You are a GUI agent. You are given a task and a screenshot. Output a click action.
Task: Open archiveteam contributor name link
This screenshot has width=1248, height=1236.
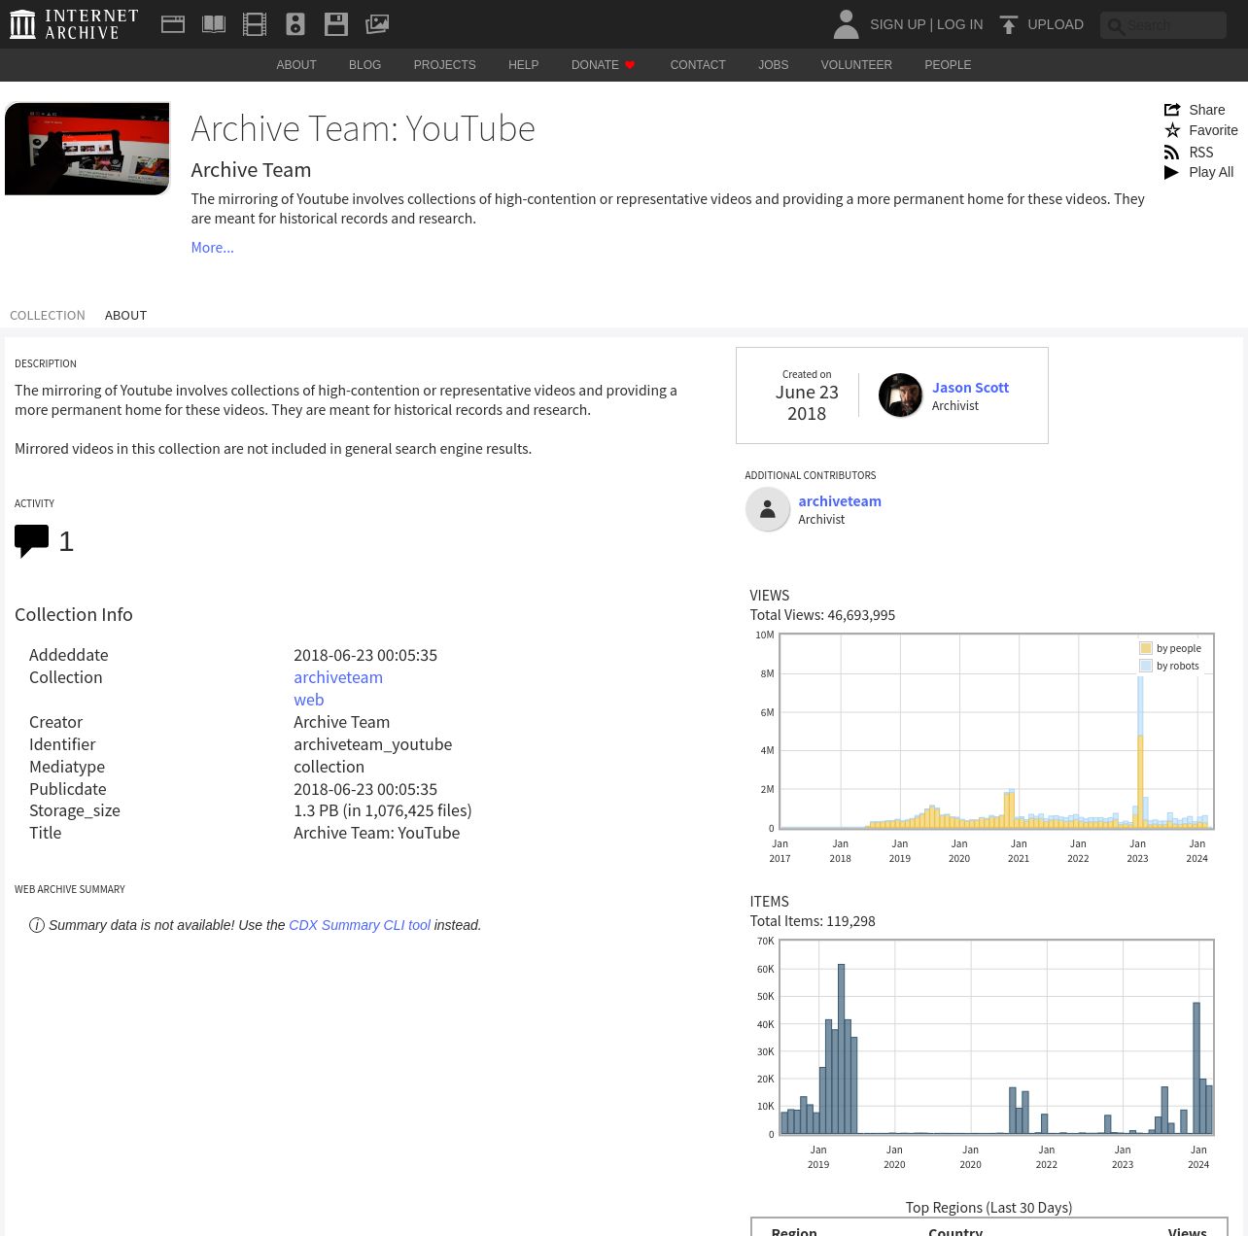[840, 501]
